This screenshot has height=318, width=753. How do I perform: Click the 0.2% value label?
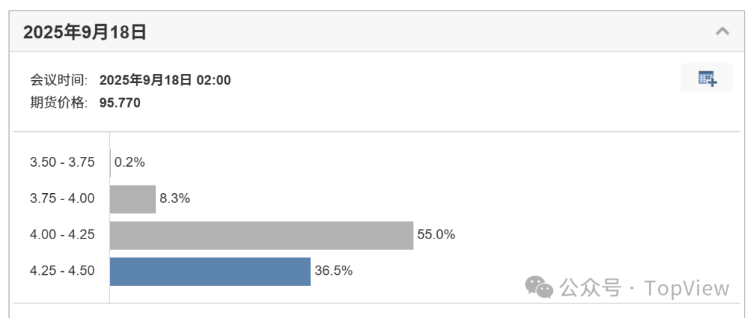130,162
